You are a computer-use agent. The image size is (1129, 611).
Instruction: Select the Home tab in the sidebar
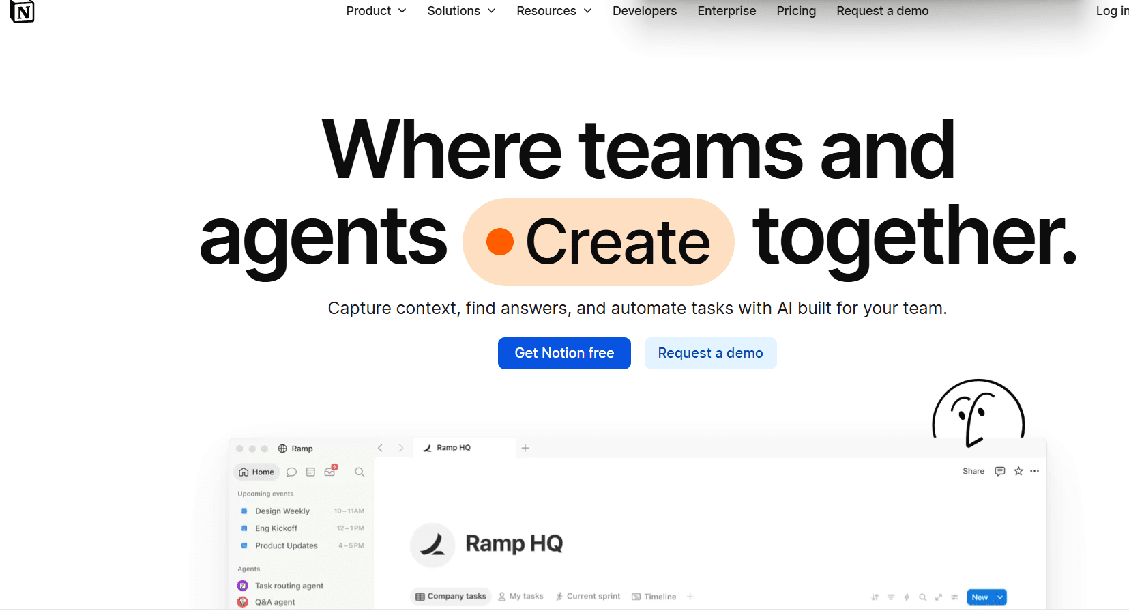(257, 472)
